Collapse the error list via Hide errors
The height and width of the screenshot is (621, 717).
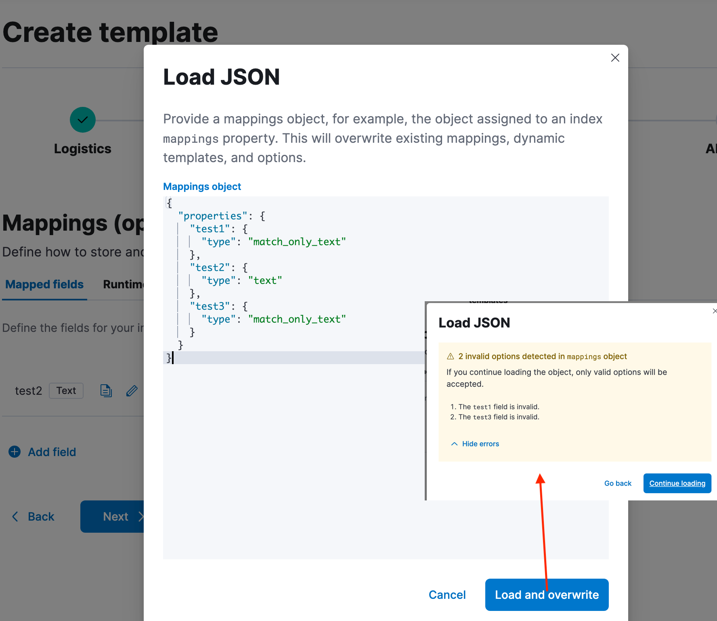coord(480,444)
